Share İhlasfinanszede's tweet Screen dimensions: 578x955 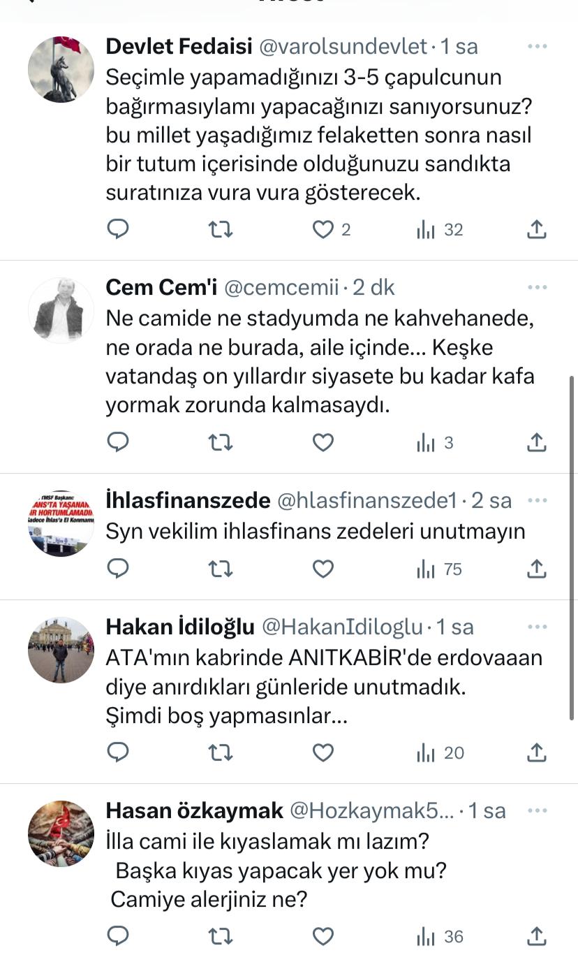click(536, 569)
